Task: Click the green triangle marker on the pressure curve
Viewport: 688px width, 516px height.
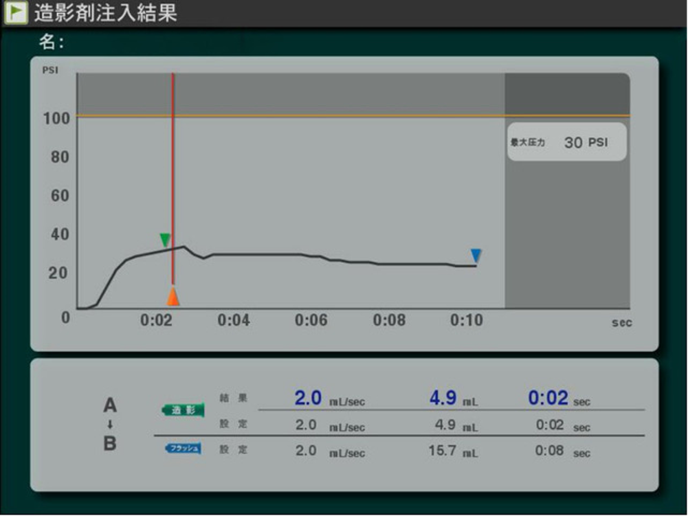Action: coord(164,240)
